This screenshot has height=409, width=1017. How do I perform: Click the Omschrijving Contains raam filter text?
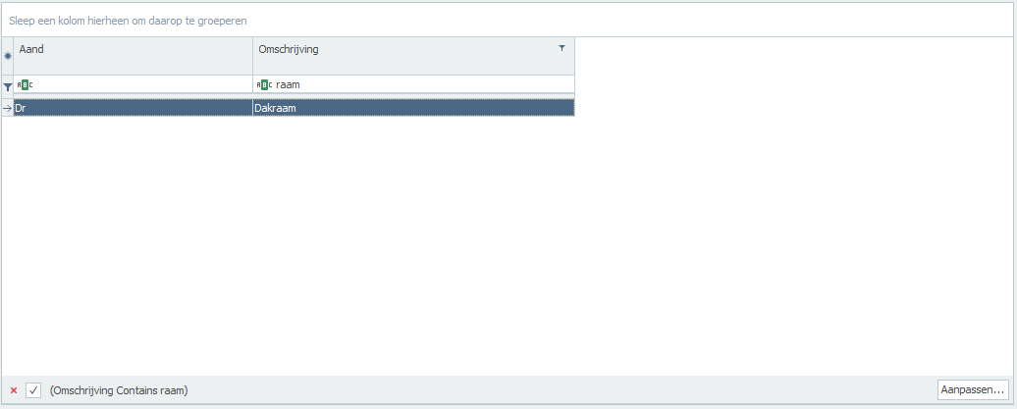[119, 390]
